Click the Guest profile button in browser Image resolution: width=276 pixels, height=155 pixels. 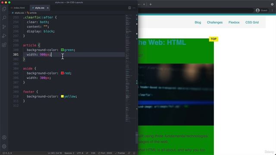(x=262, y=10)
